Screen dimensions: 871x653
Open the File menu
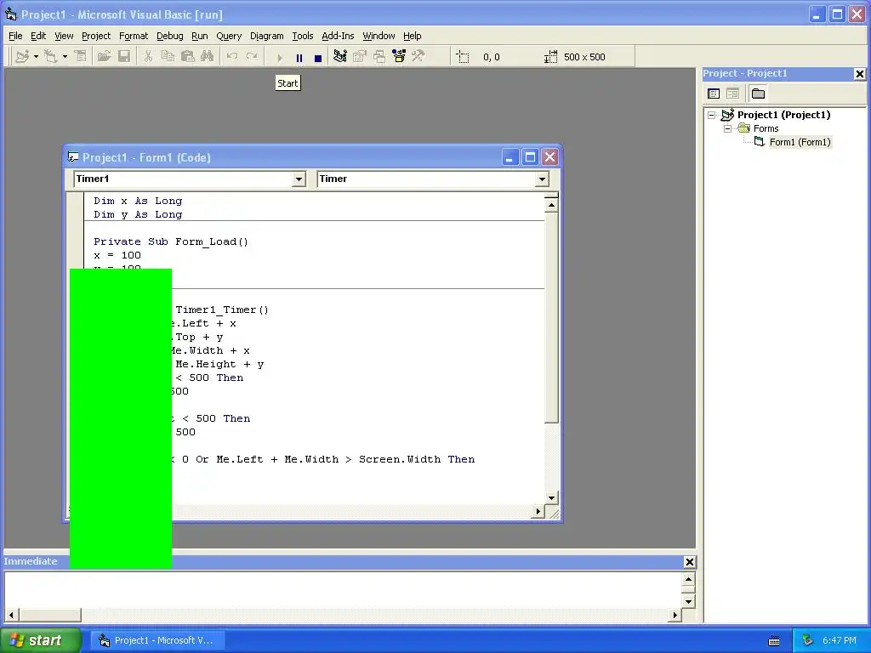tap(15, 36)
